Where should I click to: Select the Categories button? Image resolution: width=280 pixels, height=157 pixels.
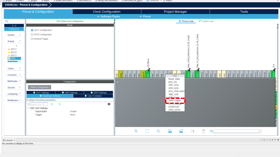pyautogui.click(x=14, y=29)
